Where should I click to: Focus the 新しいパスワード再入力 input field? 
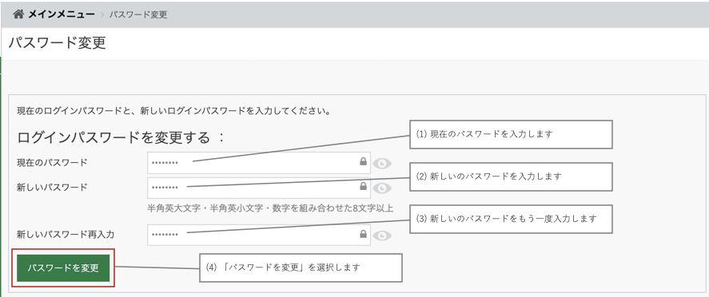click(x=259, y=235)
